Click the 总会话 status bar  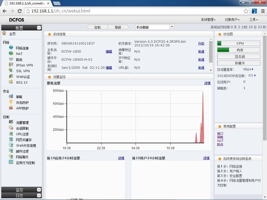click(239, 56)
